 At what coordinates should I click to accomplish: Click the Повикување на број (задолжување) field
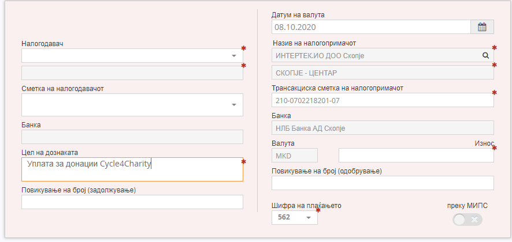[x=132, y=202]
